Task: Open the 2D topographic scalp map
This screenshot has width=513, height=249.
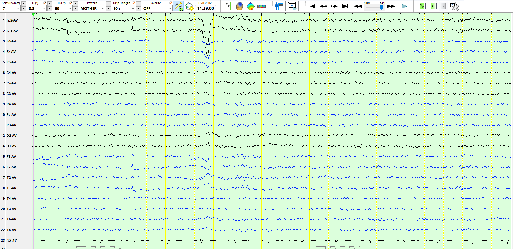Action: click(250, 6)
